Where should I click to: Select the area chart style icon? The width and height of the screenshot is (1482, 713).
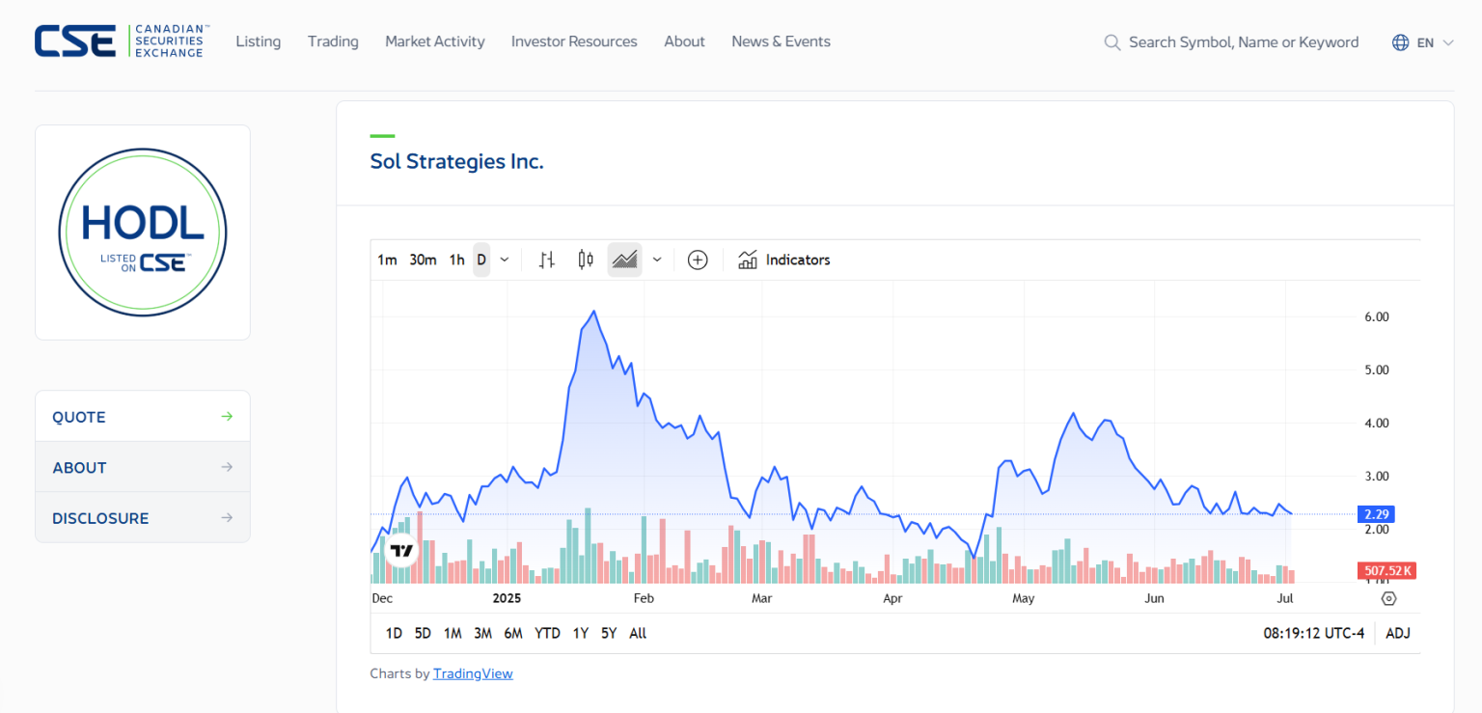pos(624,260)
